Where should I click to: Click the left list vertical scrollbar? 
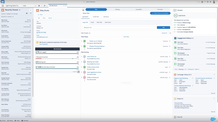[33, 58]
